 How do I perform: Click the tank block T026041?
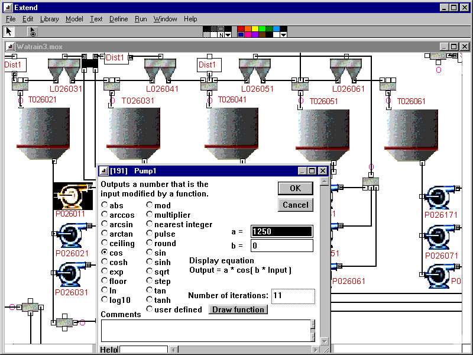pos(231,134)
